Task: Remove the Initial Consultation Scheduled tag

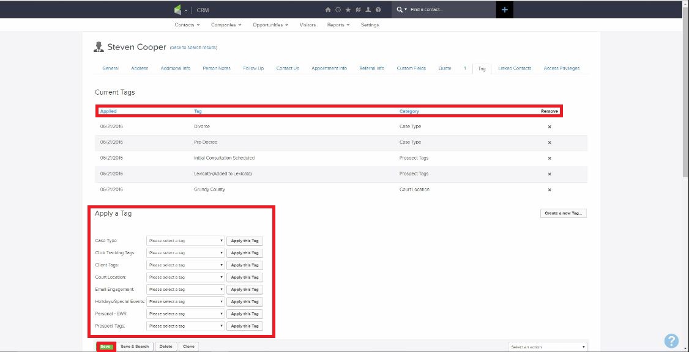Action: [549, 158]
